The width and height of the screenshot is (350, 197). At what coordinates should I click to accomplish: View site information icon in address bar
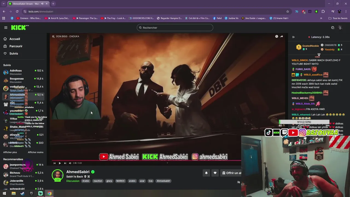25,11
